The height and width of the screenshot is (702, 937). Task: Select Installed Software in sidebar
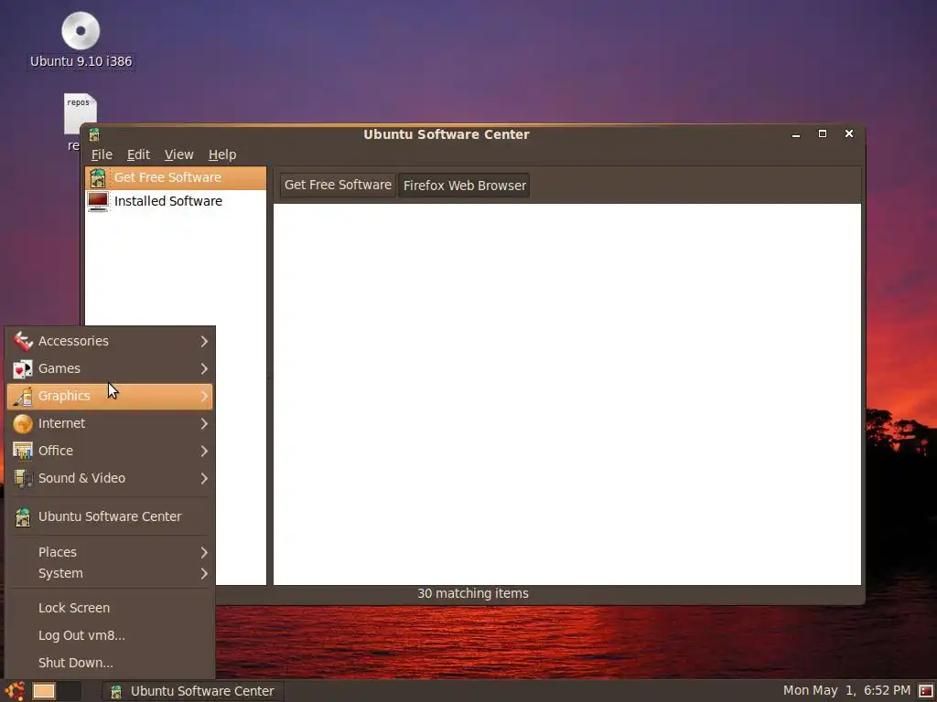point(176,201)
